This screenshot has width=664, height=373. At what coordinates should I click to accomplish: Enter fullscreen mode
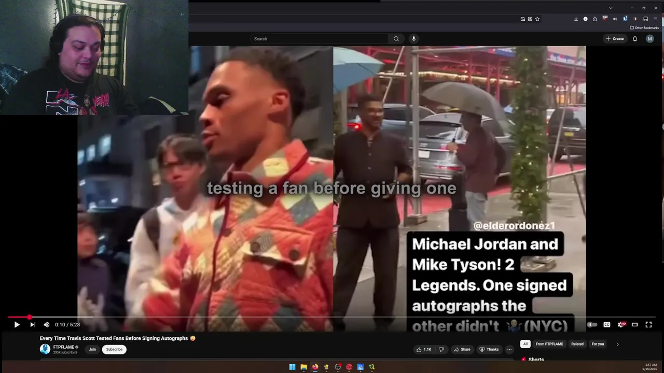click(648, 325)
